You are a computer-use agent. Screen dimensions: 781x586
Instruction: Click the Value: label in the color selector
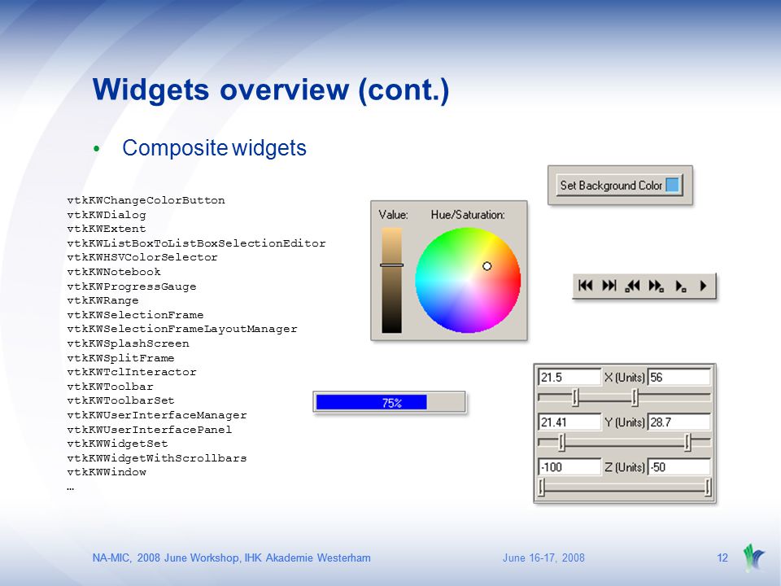tap(393, 215)
